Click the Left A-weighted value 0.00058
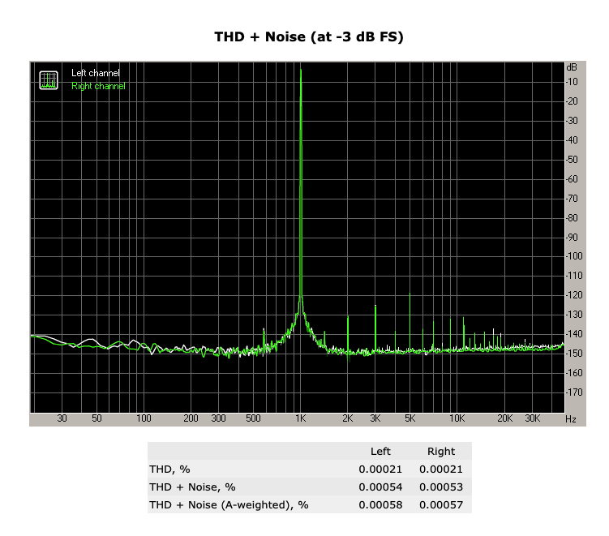Viewport: 609px width, 536px height. click(380, 505)
